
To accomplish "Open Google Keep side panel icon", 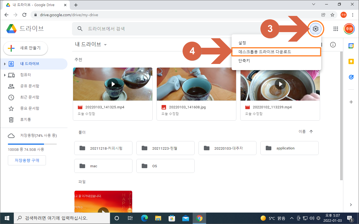I will tap(351, 62).
